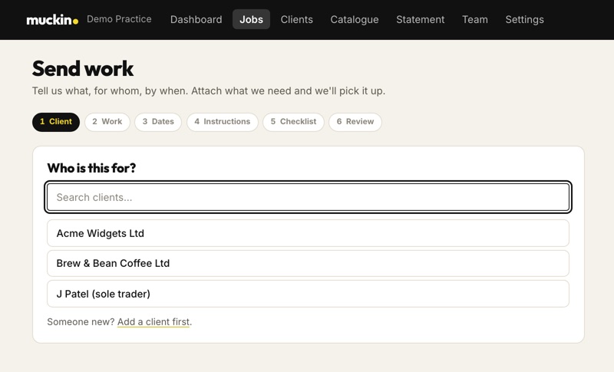Select step 1 Client
The width and height of the screenshot is (614, 372).
click(x=56, y=122)
